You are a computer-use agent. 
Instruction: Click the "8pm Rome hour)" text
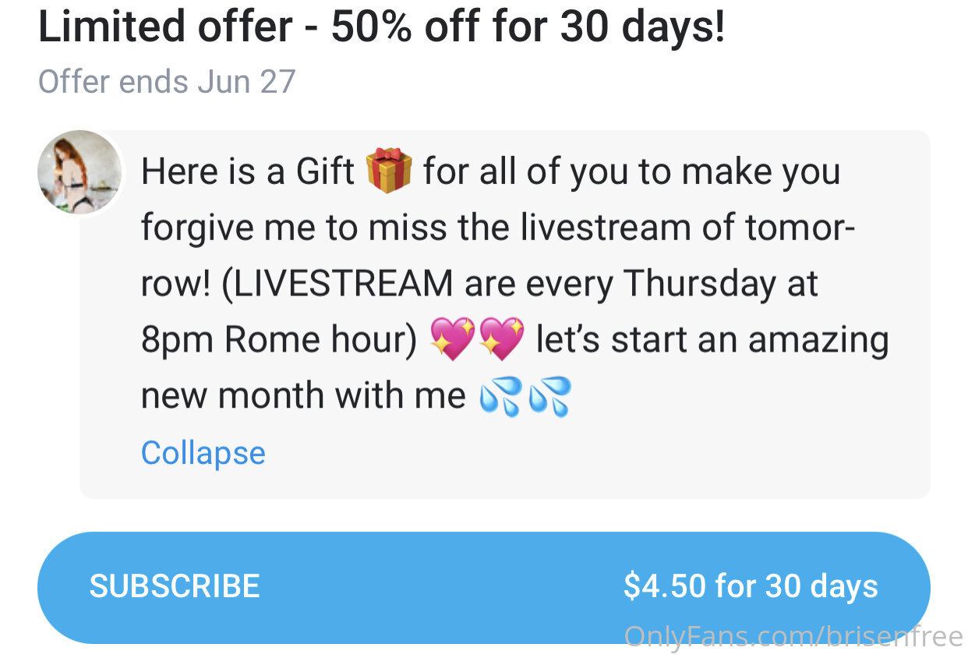279,340
